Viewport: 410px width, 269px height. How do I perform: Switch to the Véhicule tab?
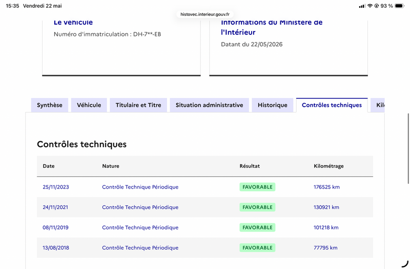tap(89, 105)
